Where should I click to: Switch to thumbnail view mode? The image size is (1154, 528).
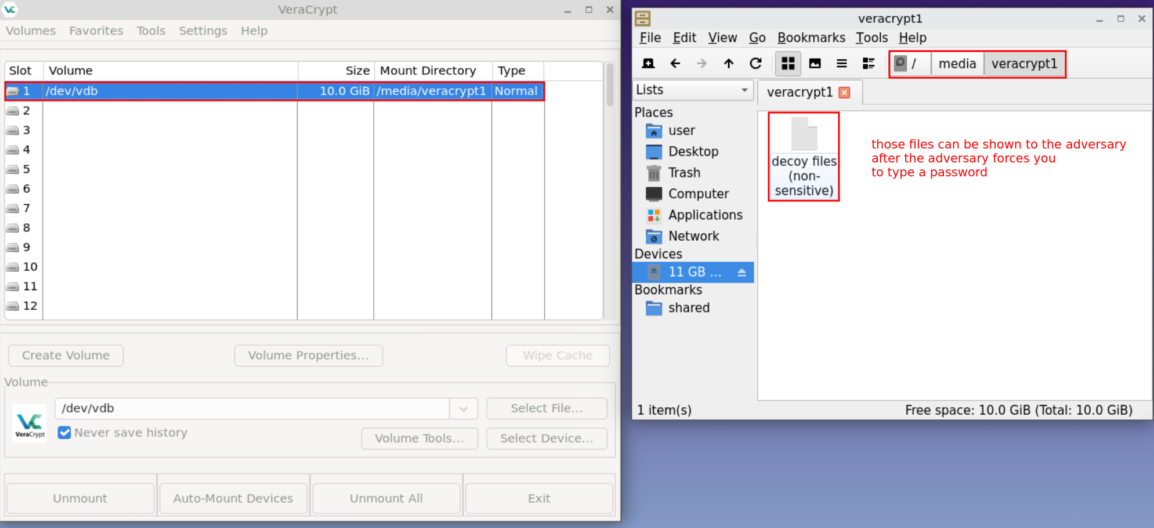click(x=815, y=63)
